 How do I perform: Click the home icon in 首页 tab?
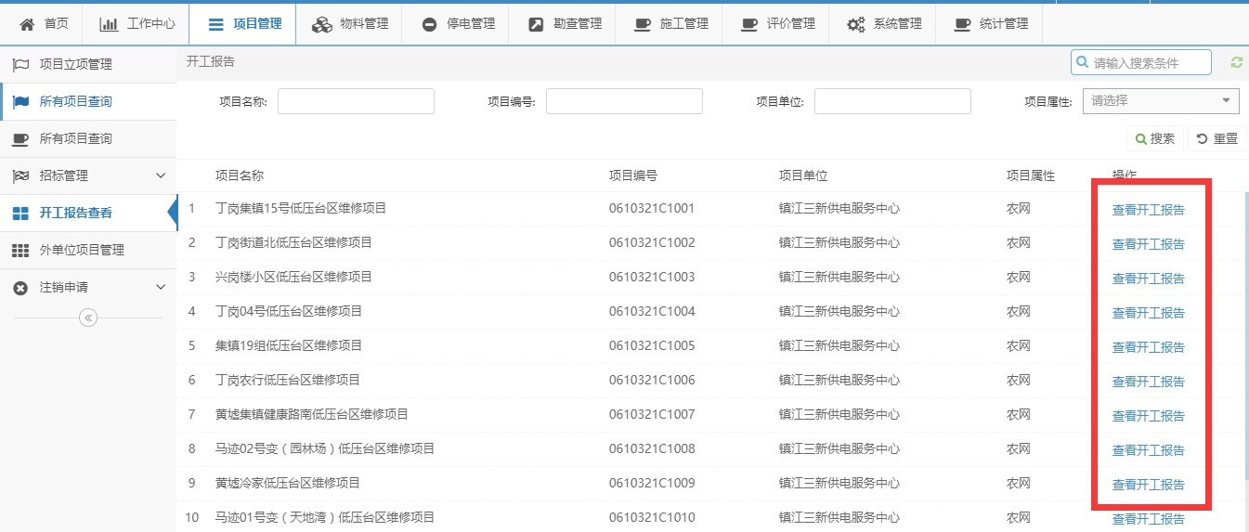[x=27, y=24]
